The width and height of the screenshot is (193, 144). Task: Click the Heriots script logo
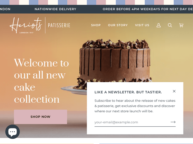(26, 25)
